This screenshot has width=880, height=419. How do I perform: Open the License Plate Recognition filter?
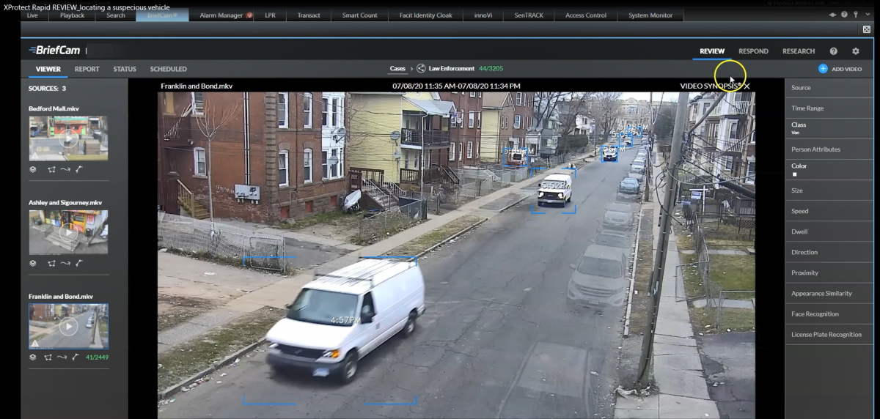[829, 334]
